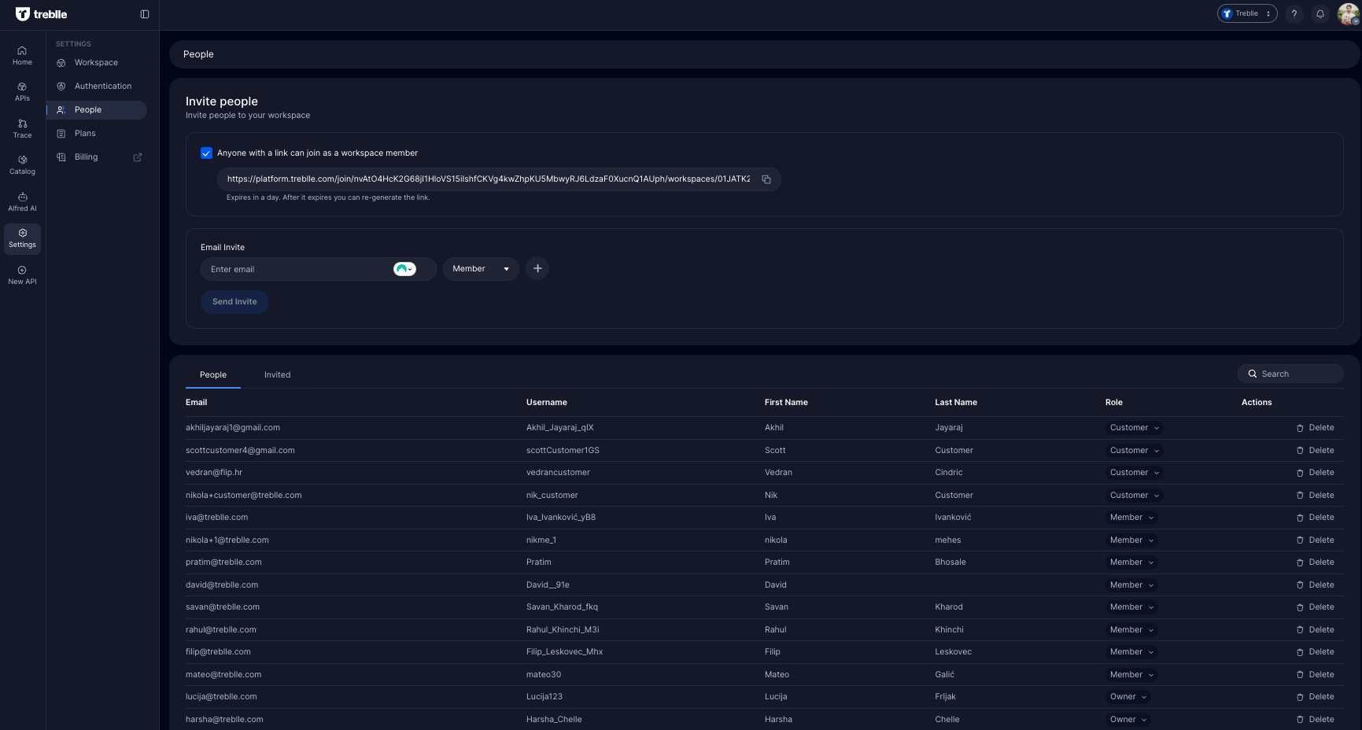
Task: Open the Member role dropdown for invite
Action: coord(481,269)
